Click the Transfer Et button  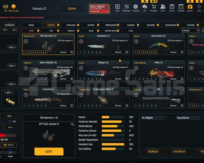tap(179, 152)
